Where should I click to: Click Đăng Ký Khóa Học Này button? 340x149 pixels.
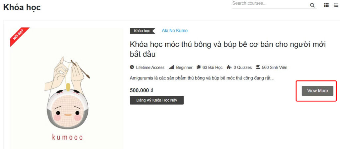(x=157, y=100)
